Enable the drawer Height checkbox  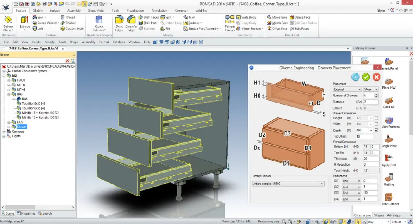[376, 118]
